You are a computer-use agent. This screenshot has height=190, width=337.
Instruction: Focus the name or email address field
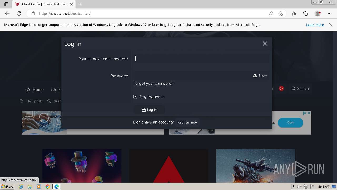pos(201,59)
